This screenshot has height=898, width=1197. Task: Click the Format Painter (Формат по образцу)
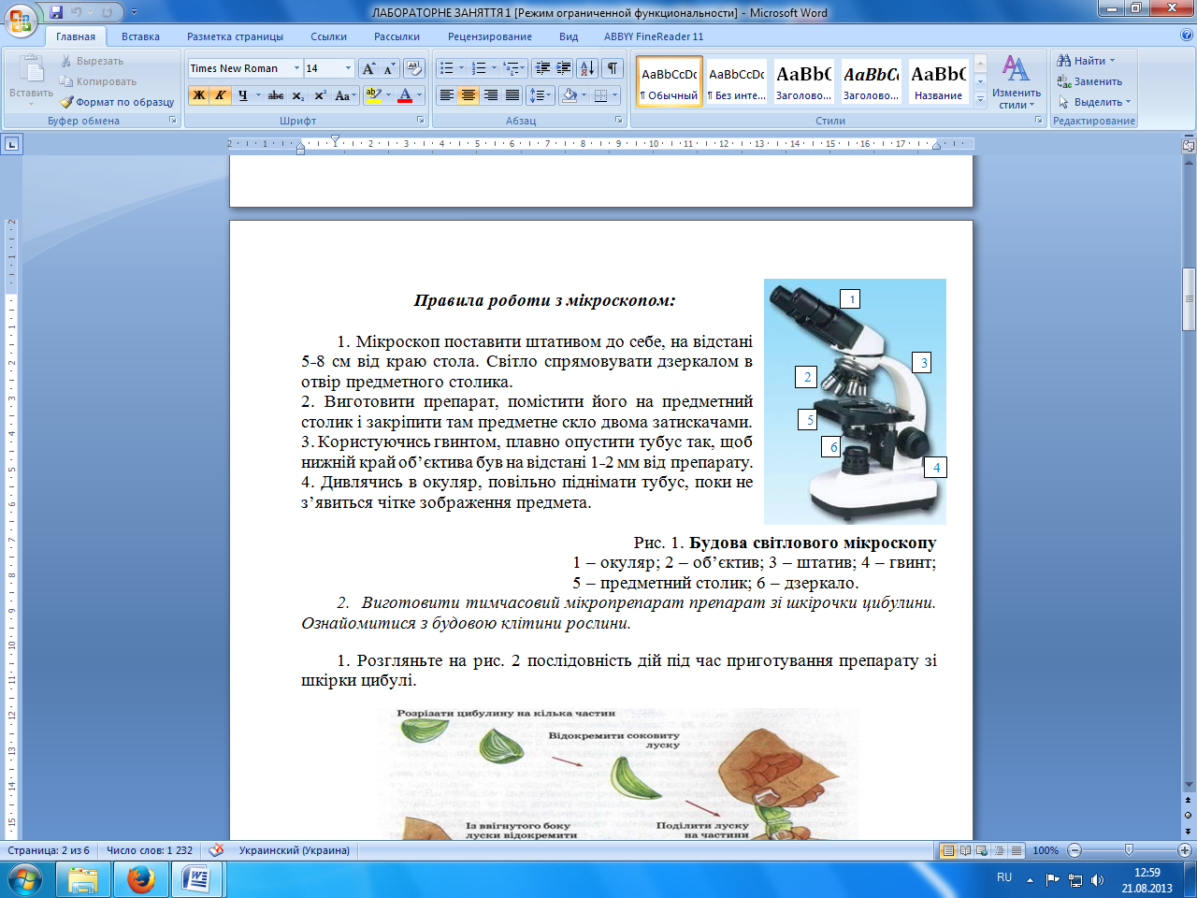[118, 102]
